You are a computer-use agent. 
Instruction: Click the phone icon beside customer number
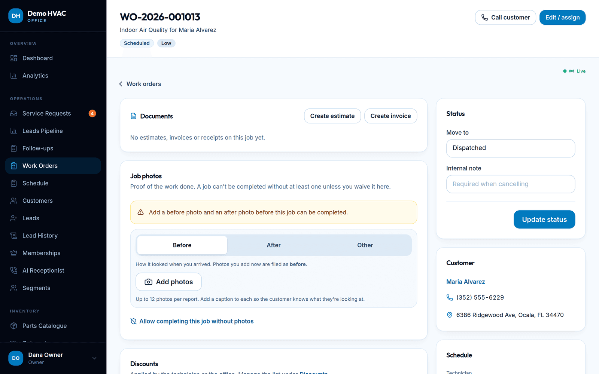[x=450, y=297]
